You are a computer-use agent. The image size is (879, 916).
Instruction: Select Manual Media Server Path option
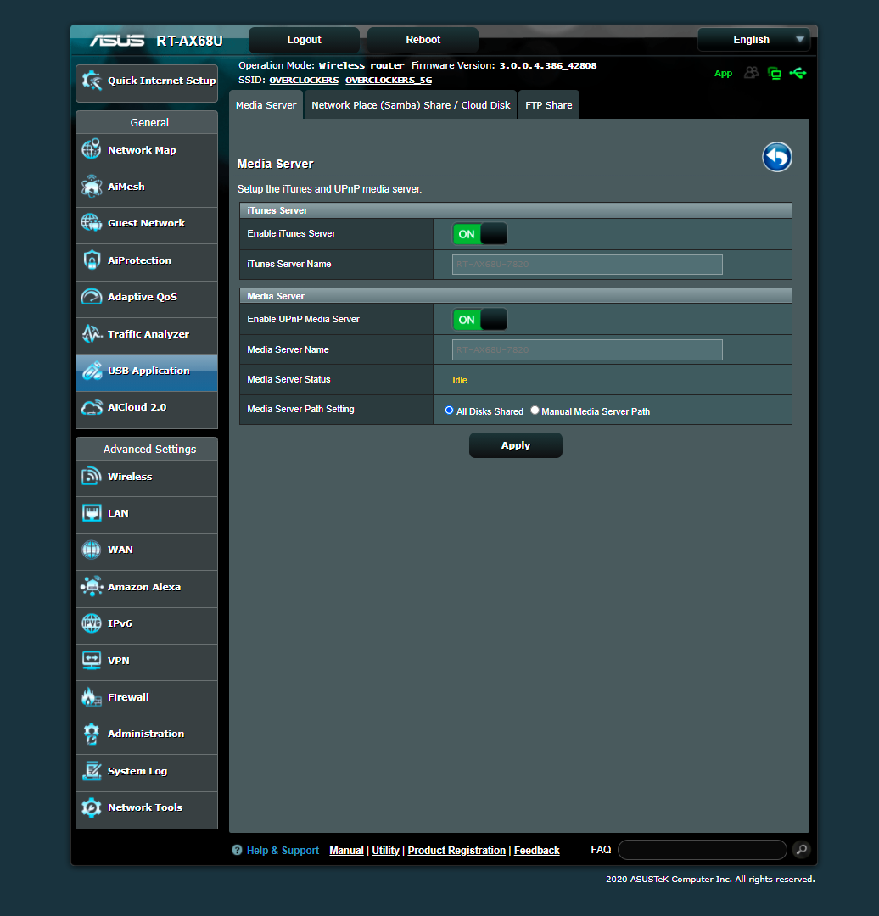[535, 411]
